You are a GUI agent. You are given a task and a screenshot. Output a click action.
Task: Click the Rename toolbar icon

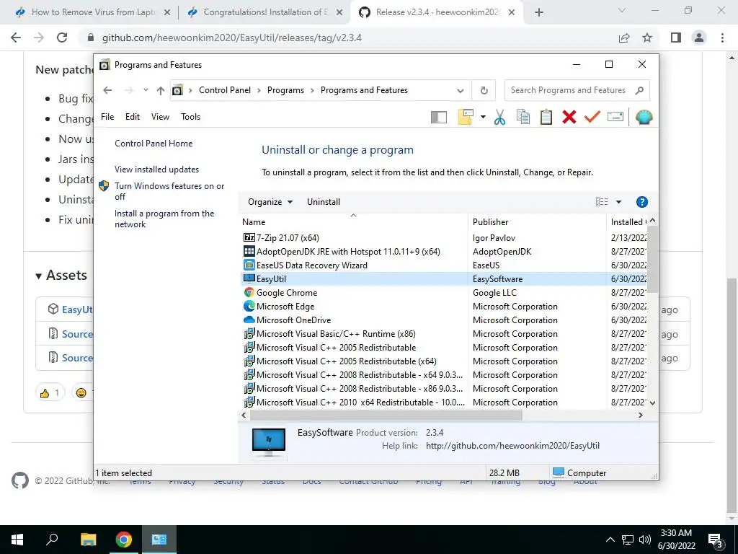tap(615, 116)
